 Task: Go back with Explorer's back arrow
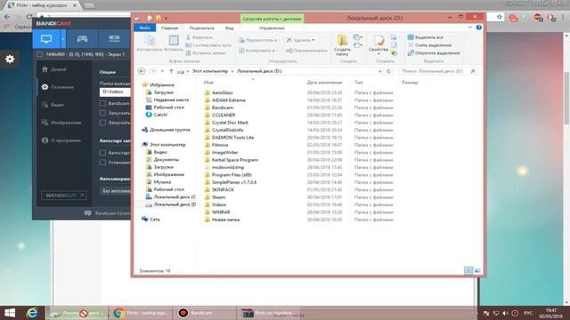tap(142, 71)
